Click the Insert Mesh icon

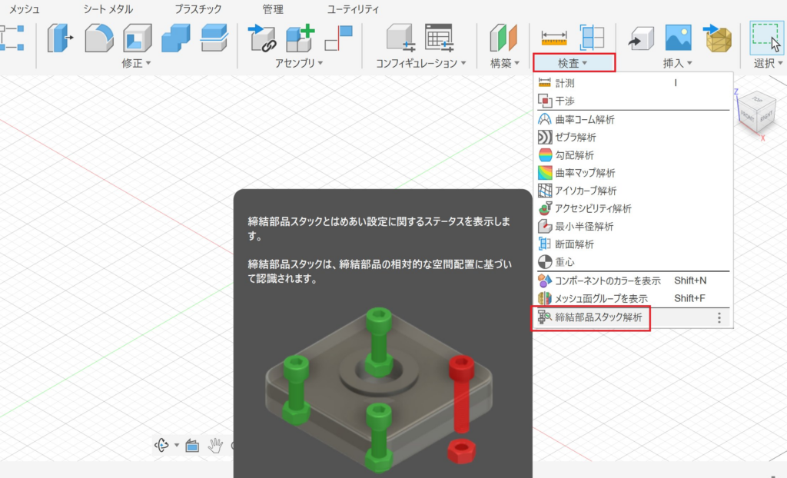coord(717,37)
